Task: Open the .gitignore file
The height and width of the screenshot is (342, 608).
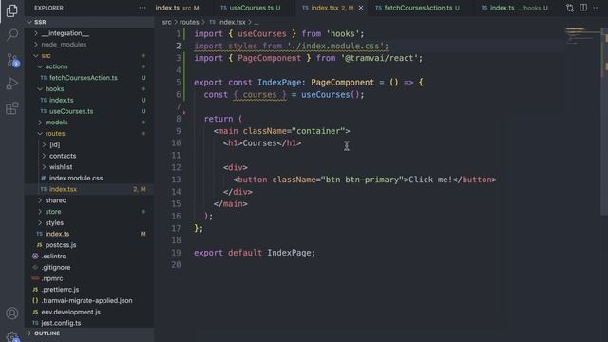Action: tap(89, 268)
